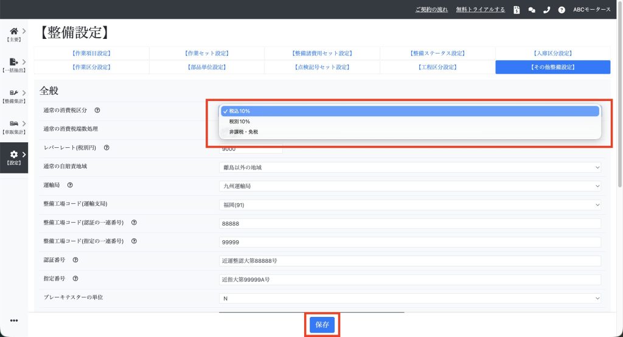The image size is (623, 337).
Task: Open the 無料トライアルする link
Action: (481, 10)
